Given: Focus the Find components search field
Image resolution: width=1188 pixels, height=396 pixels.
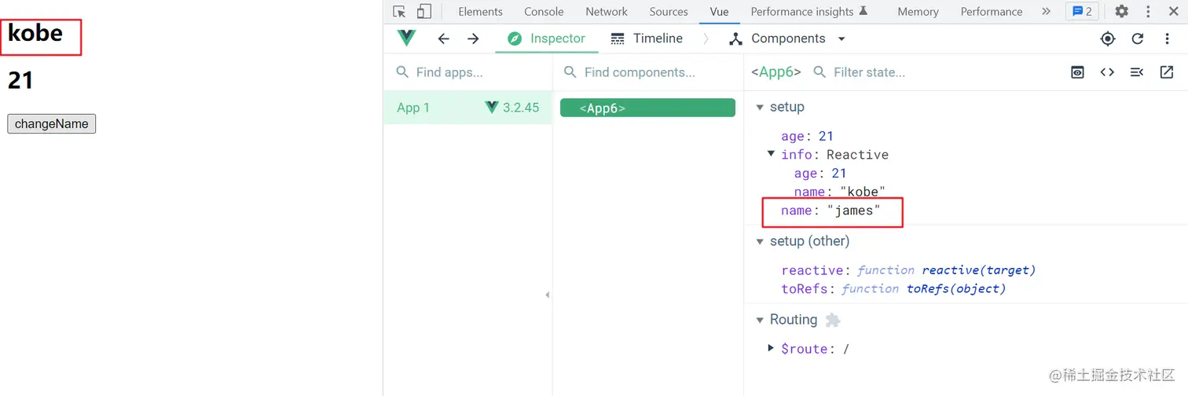Looking at the screenshot, I should click(x=648, y=72).
